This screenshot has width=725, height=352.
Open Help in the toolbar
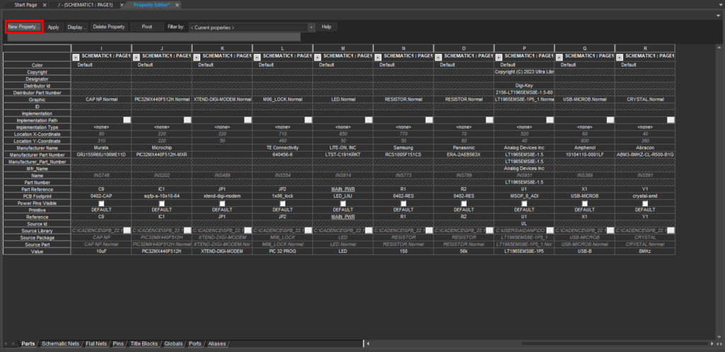click(326, 27)
